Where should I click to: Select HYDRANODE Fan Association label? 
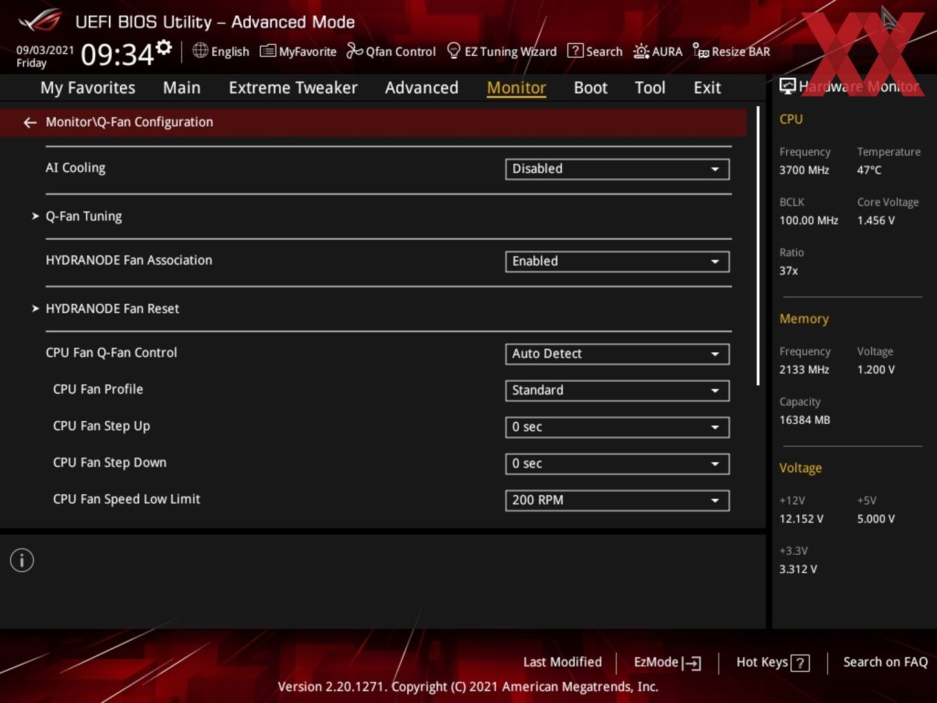[129, 260]
